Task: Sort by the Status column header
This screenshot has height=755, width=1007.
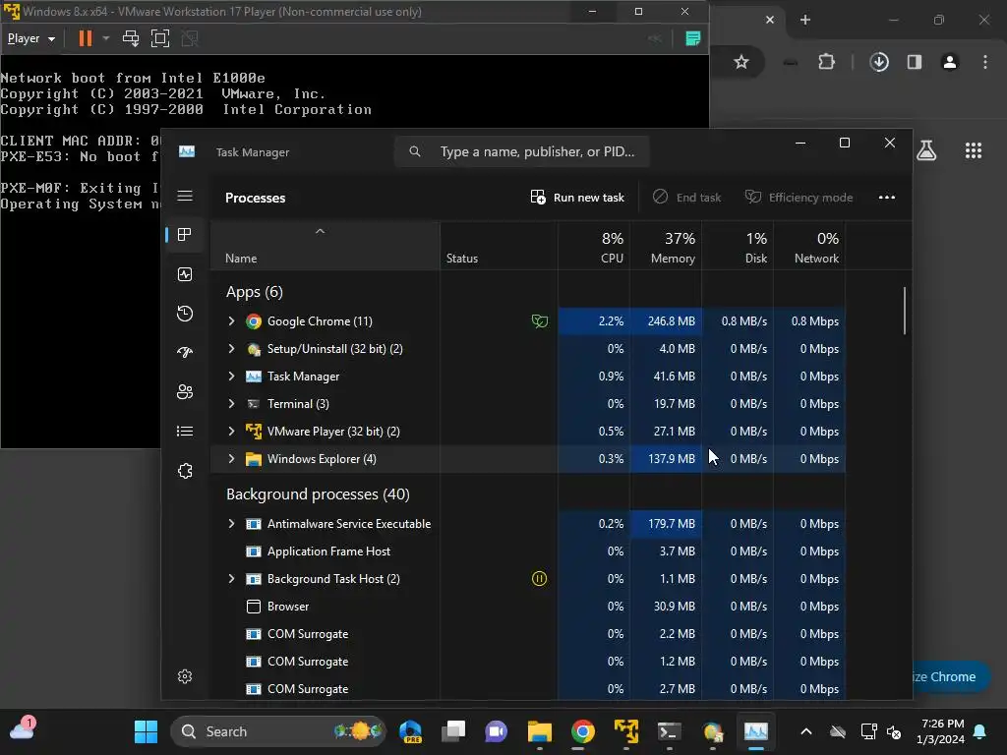Action: coord(499,246)
